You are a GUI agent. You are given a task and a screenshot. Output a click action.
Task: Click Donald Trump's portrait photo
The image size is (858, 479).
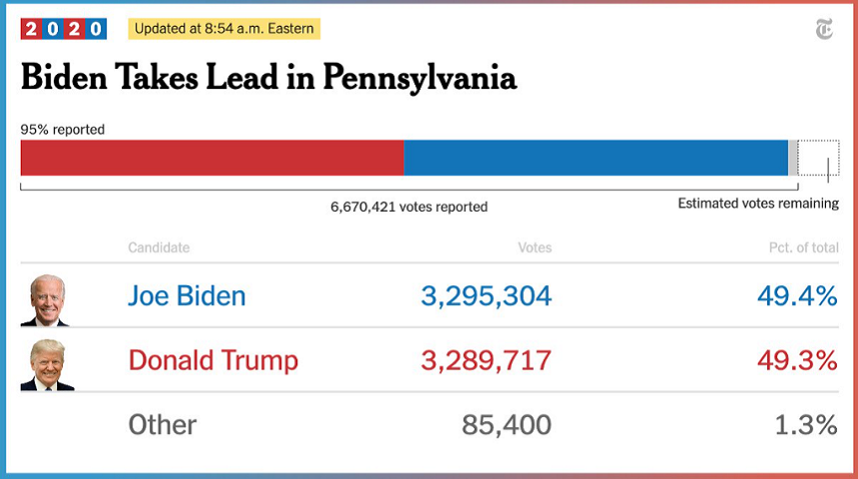click(47, 363)
